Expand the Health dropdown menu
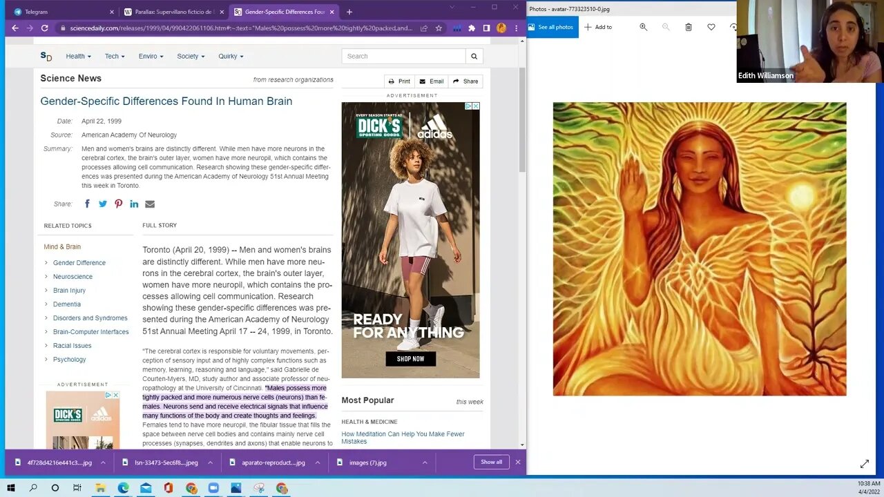884x497 pixels. pyautogui.click(x=78, y=57)
